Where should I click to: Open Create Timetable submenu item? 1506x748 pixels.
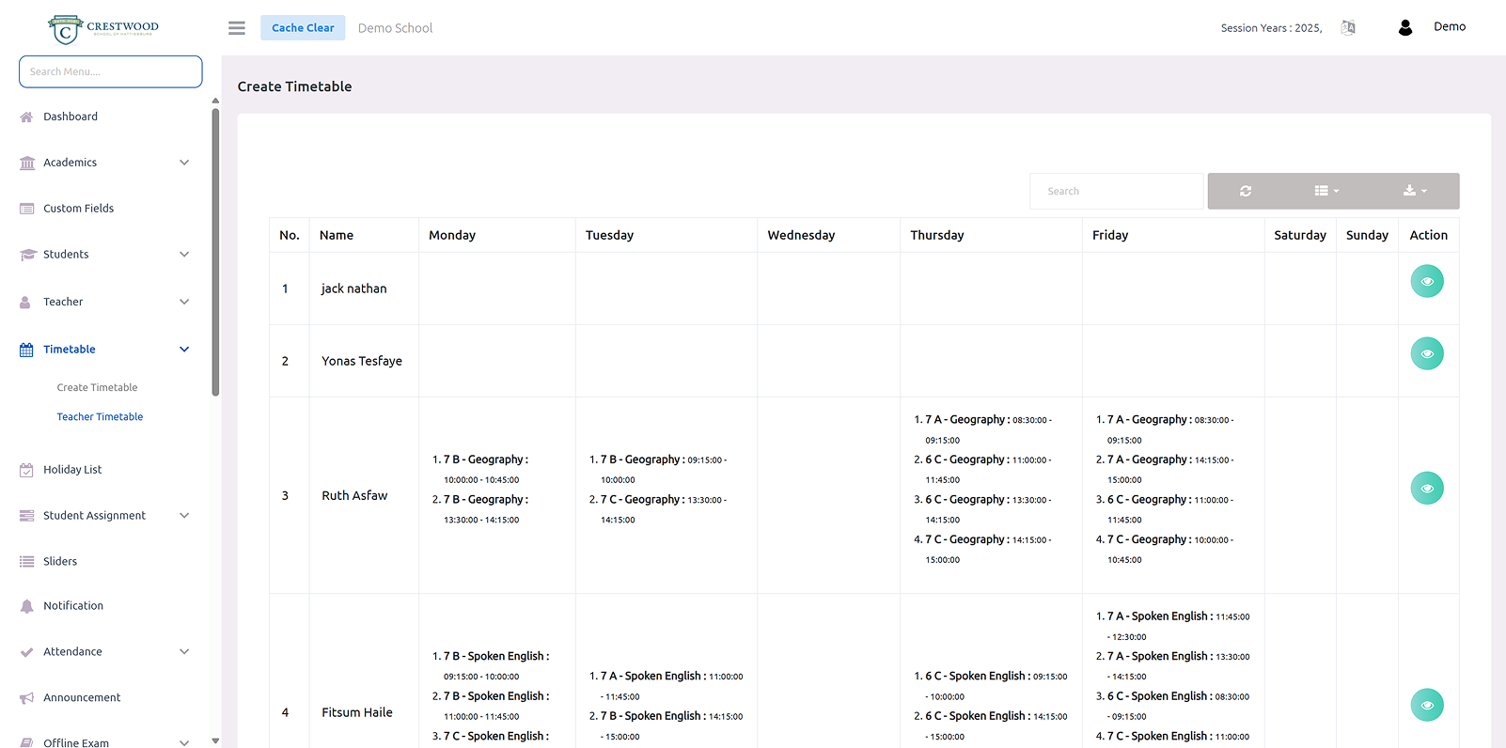97,387
